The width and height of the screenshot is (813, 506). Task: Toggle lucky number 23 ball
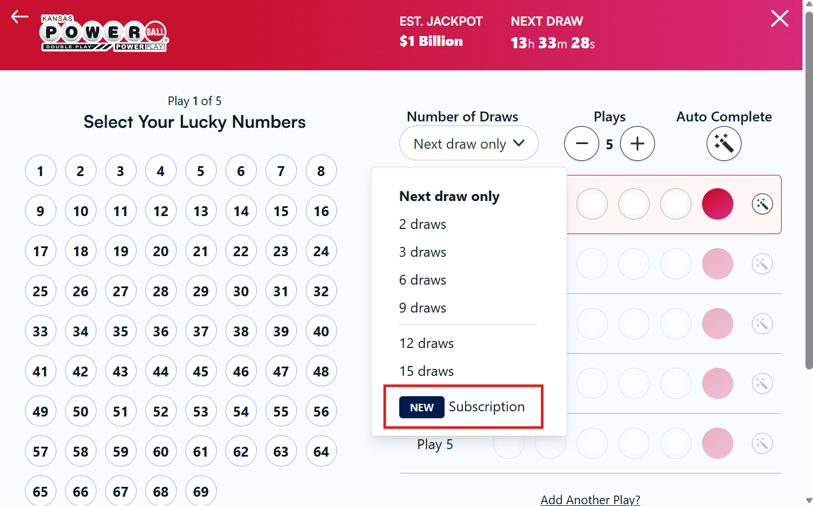(x=281, y=251)
